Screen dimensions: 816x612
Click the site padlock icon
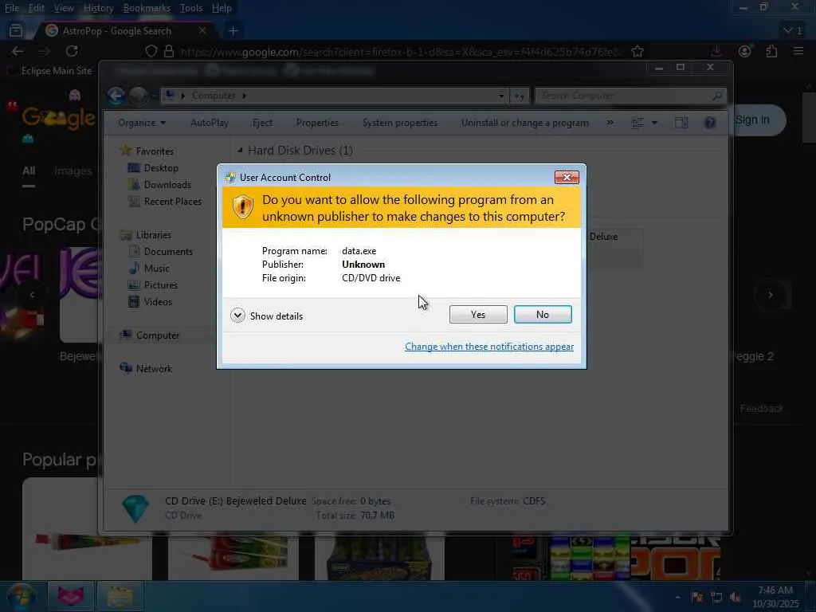coord(169,51)
